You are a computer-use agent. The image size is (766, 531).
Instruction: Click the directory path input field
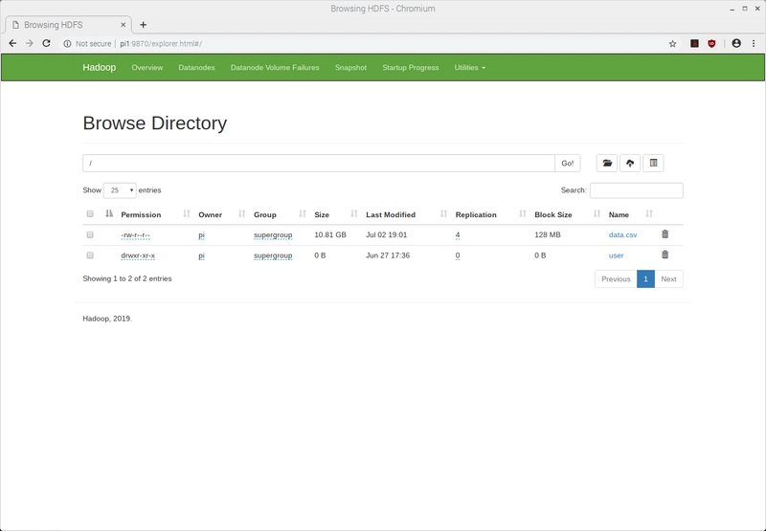click(x=319, y=163)
